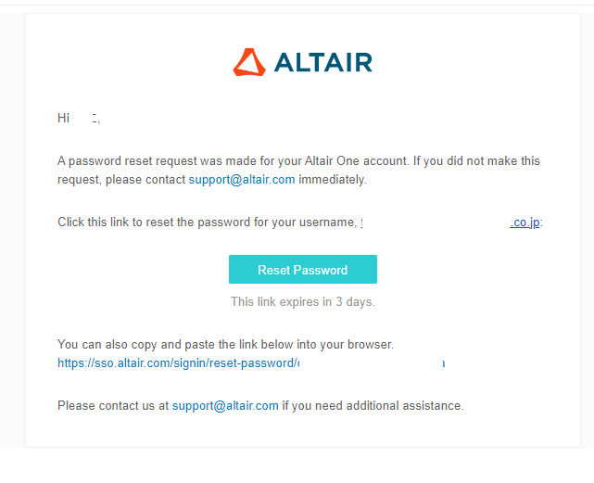Click the orange Altair triangle logo
Viewport: 594px width, 483px height.
[x=249, y=62]
